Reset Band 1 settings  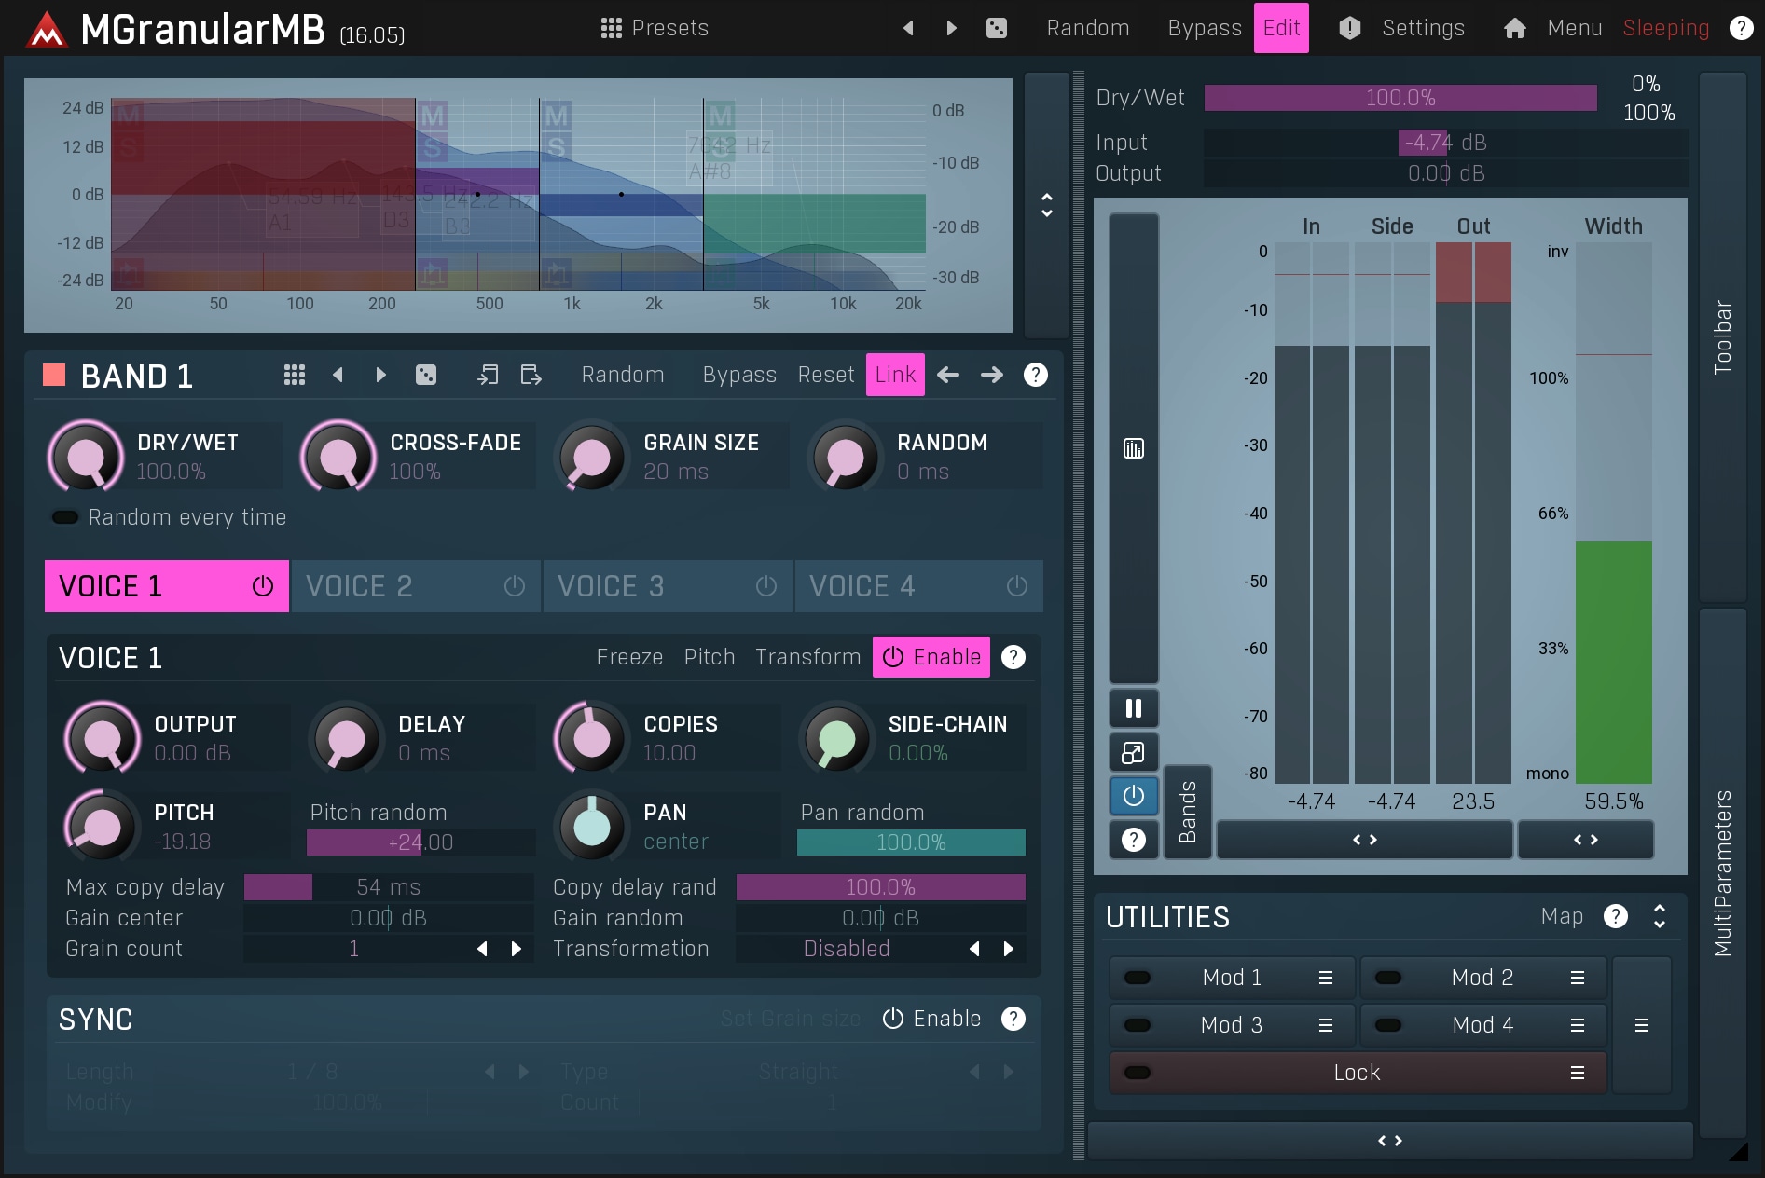(826, 375)
